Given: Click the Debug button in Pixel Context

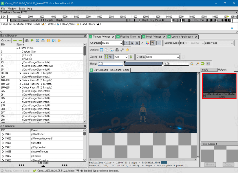Looking at the screenshot, I should tap(228, 165).
